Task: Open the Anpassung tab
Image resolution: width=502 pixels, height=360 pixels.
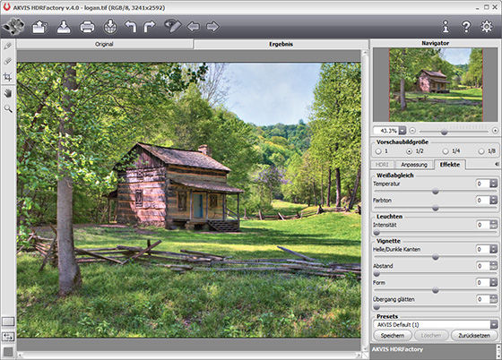Action: (x=414, y=165)
